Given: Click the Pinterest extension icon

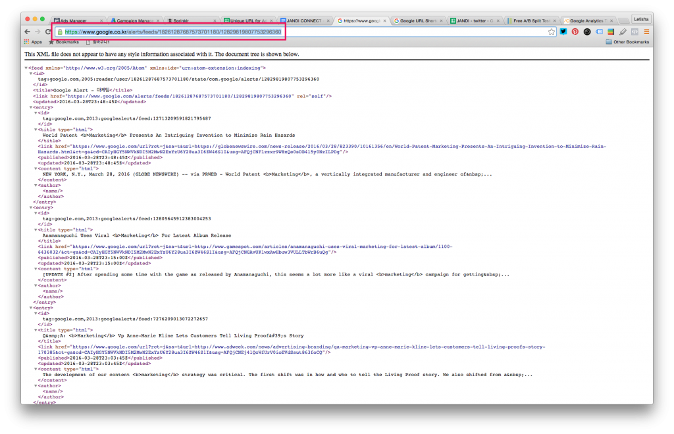Looking at the screenshot, I should (575, 32).
